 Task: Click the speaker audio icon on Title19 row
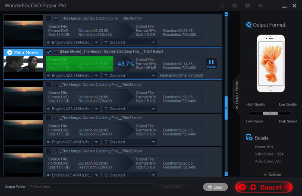point(49,75)
